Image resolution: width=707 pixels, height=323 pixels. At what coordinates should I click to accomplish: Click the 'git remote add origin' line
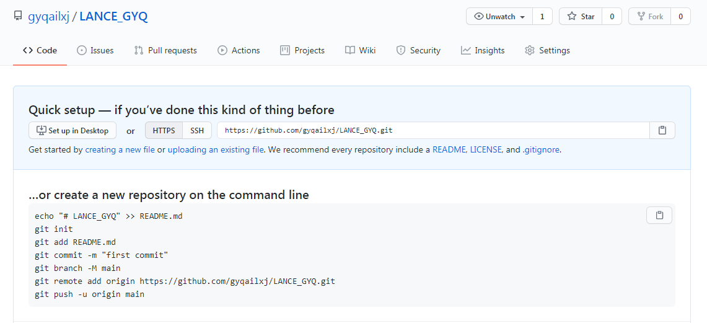tap(185, 281)
